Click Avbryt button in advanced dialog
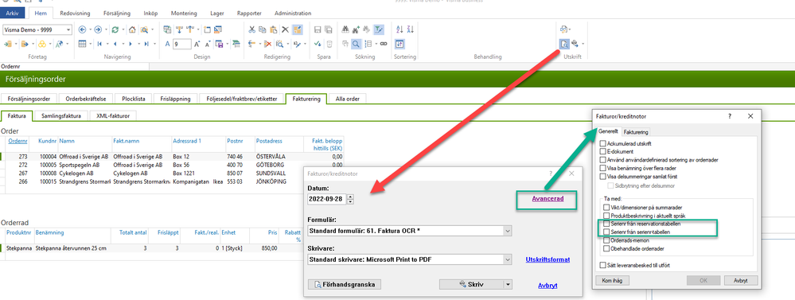Viewport: 795px width, 300px height. coord(740,280)
